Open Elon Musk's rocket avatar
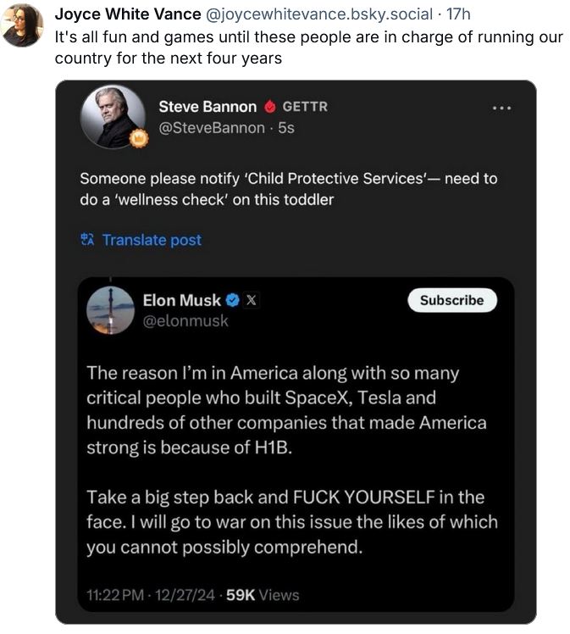Screen dimensions: 570x634 click(x=110, y=310)
